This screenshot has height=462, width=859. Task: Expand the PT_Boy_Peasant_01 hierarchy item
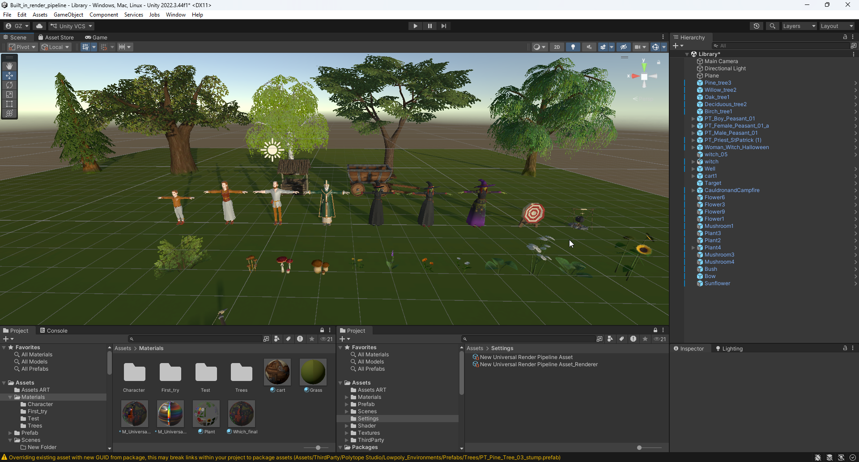(693, 119)
